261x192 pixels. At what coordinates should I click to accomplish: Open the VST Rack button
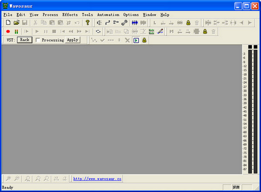point(25,40)
